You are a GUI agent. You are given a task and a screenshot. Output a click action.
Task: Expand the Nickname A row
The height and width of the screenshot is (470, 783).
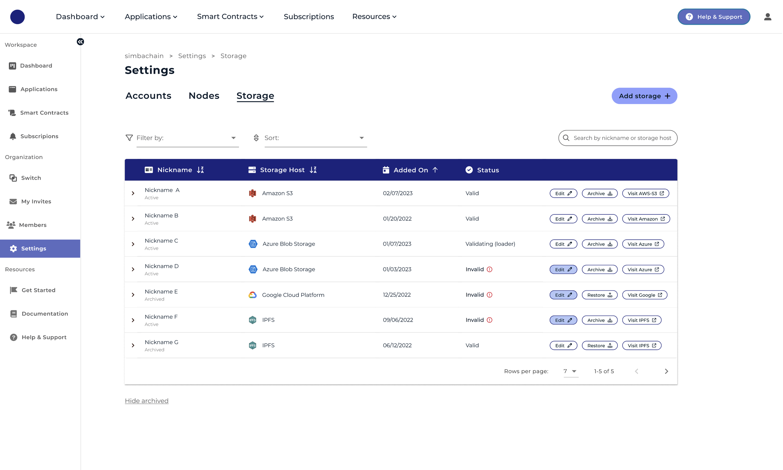click(133, 193)
